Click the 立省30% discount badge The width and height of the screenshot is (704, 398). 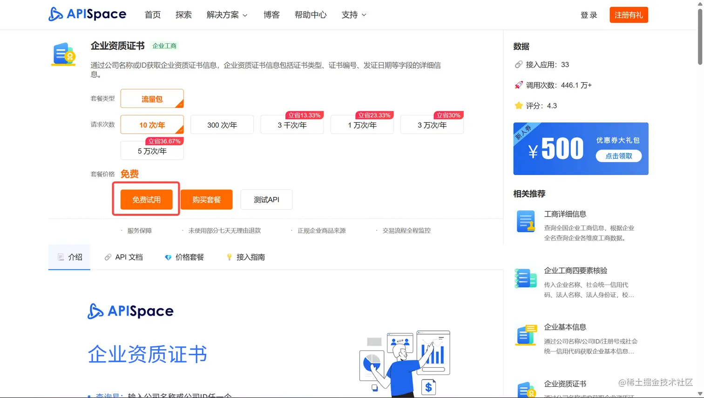coord(448,115)
